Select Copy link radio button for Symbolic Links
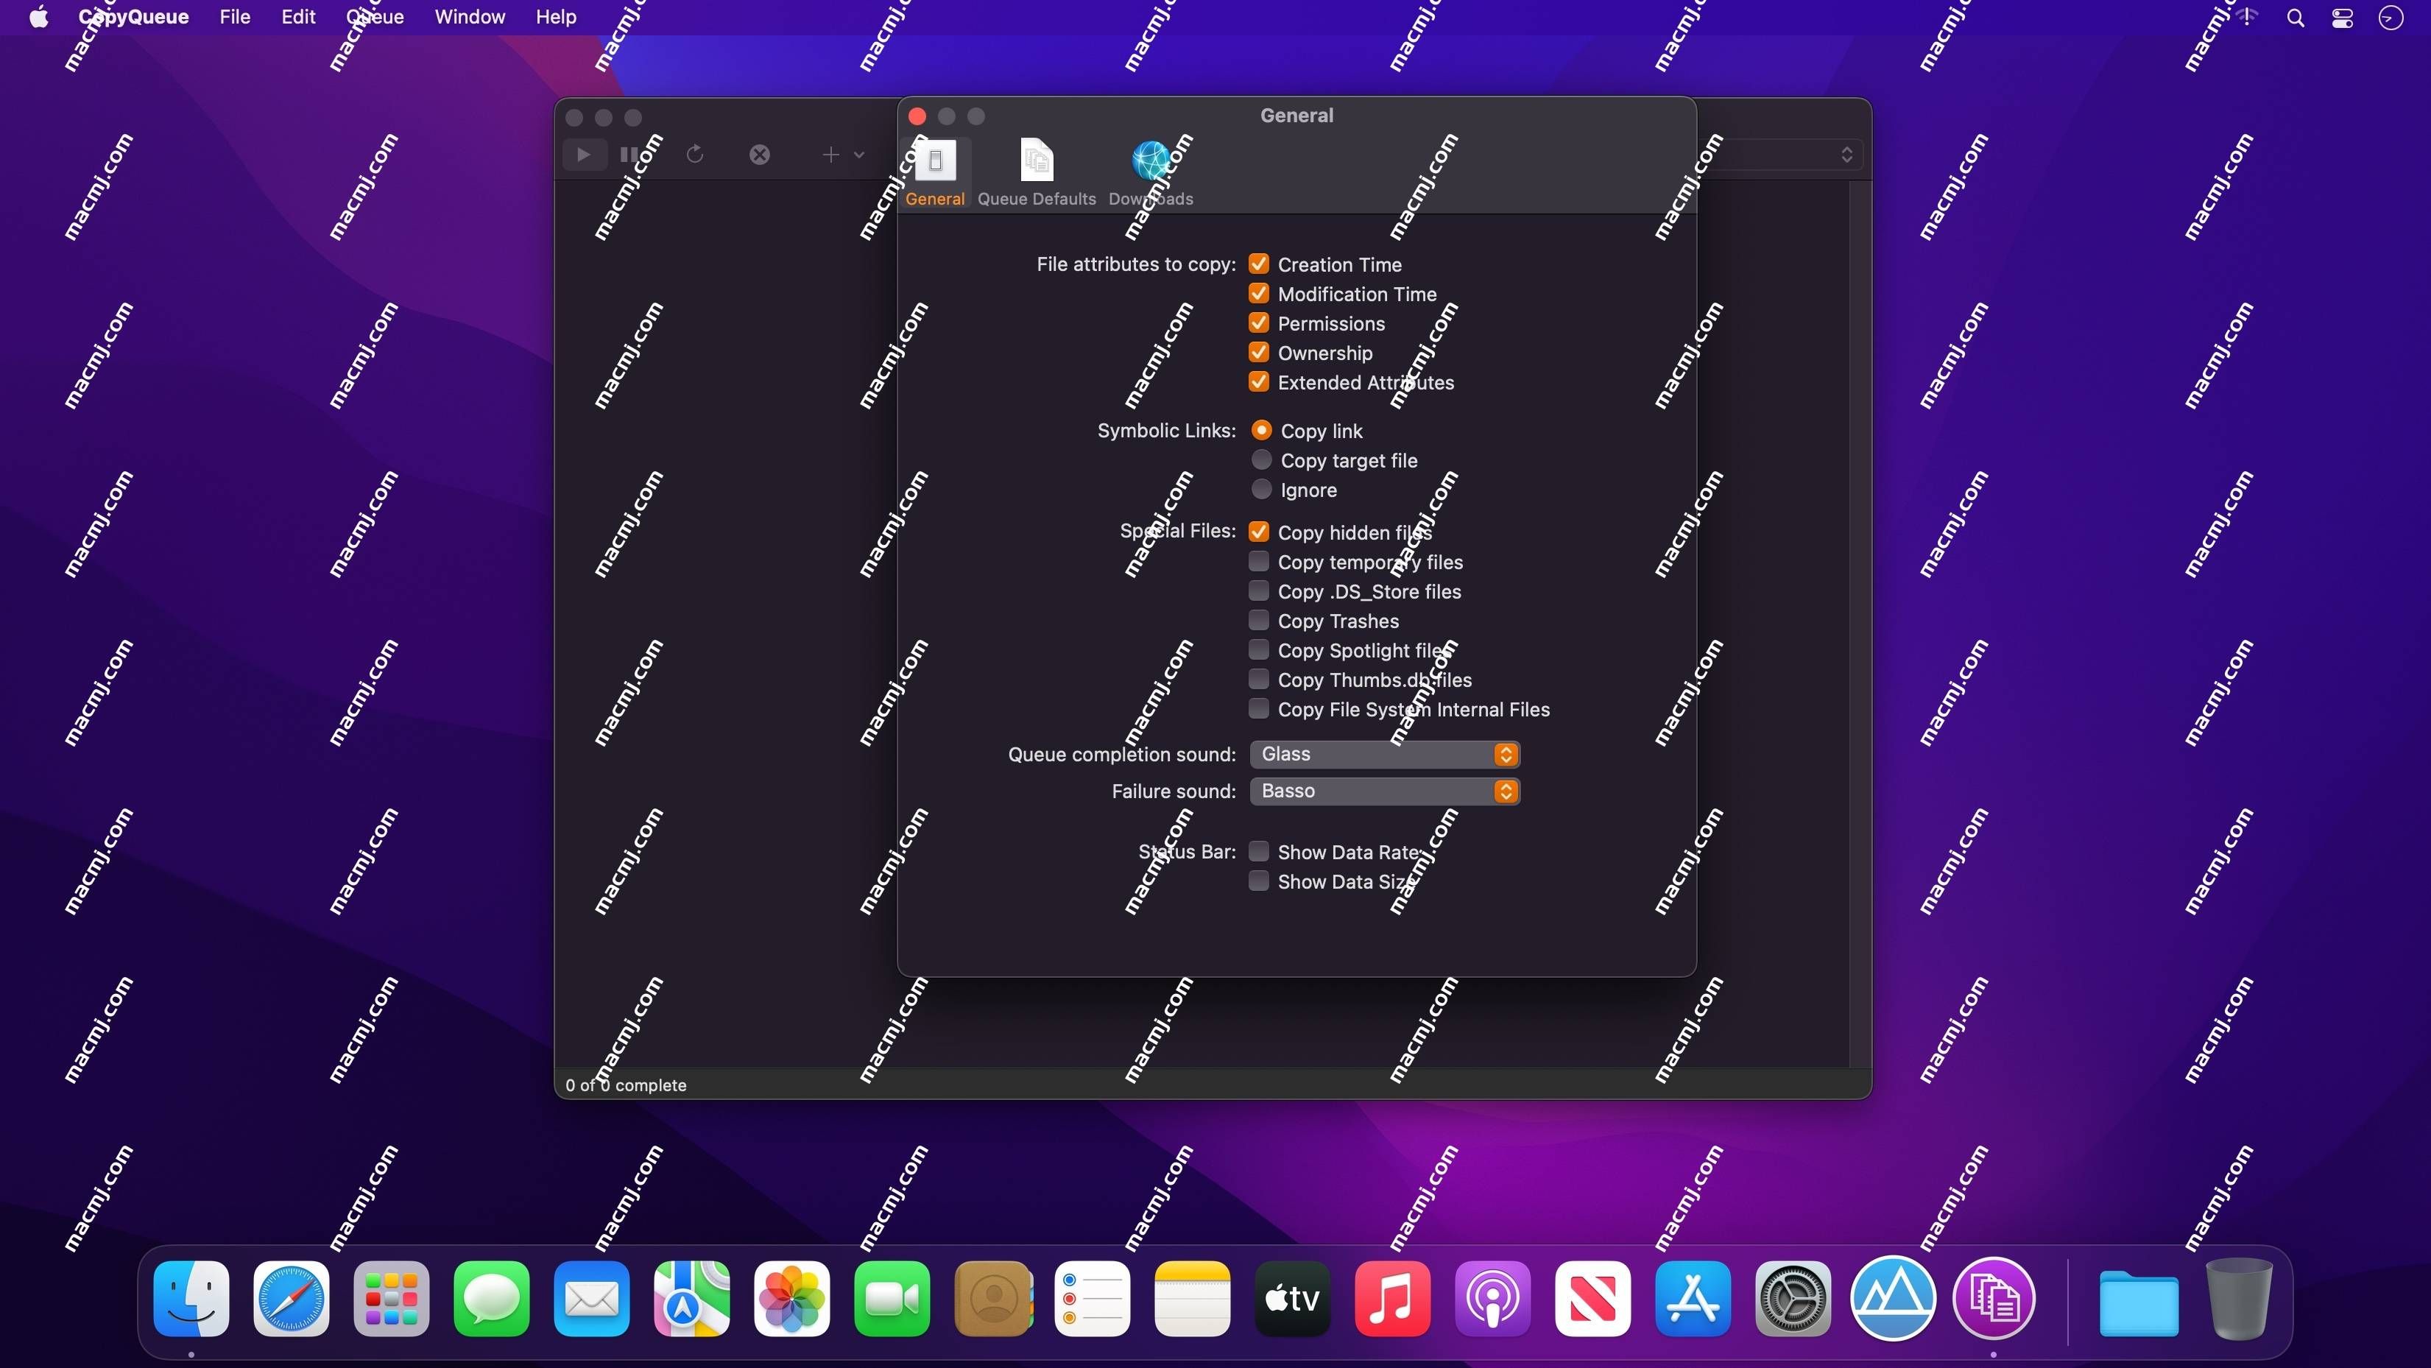 [x=1260, y=431]
